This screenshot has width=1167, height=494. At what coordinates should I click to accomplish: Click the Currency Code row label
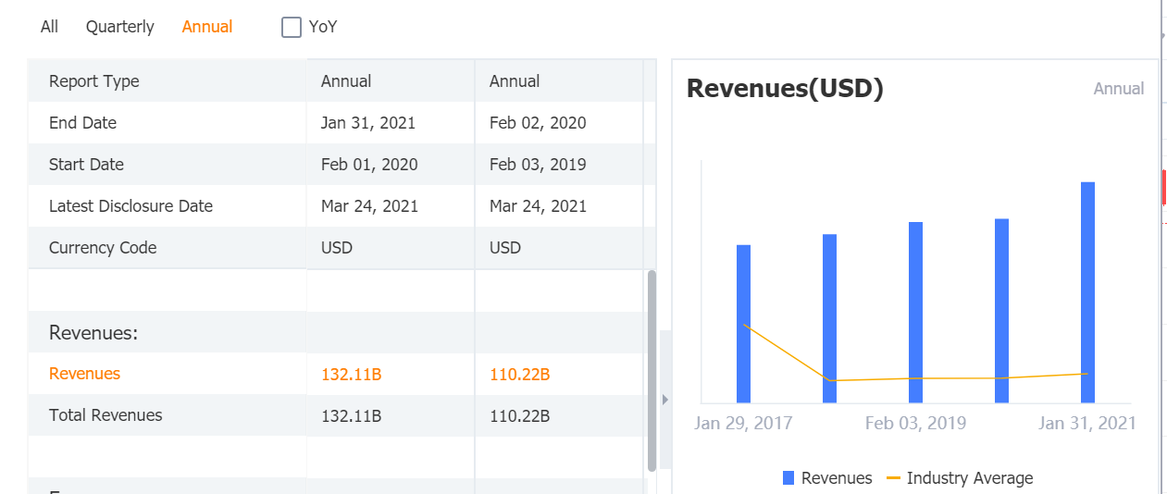click(x=103, y=248)
